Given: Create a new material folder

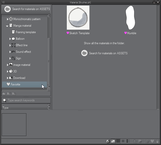Looking at the screenshot, I should (4, 94).
